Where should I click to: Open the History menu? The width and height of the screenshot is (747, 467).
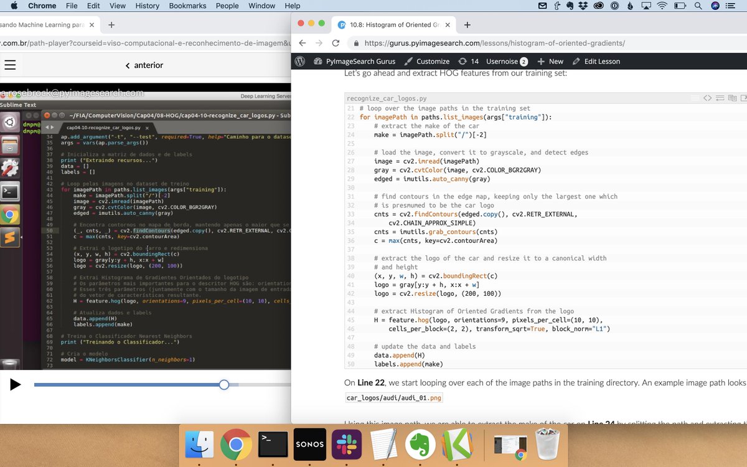tap(147, 6)
